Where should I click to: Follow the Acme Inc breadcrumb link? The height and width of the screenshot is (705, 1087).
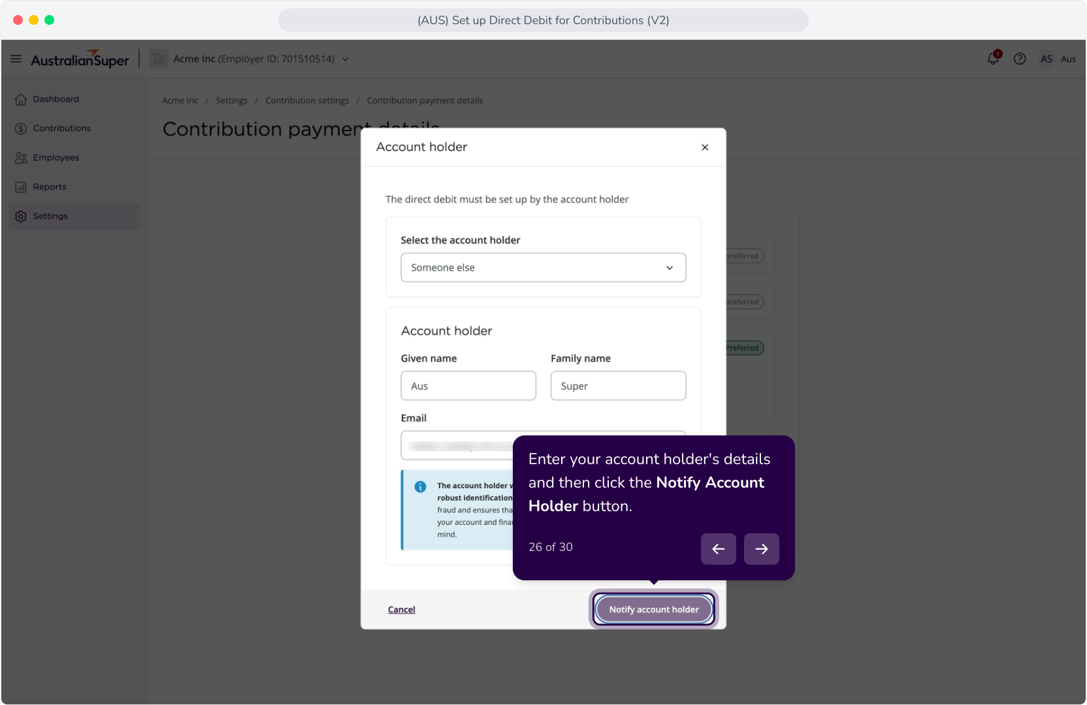point(180,101)
